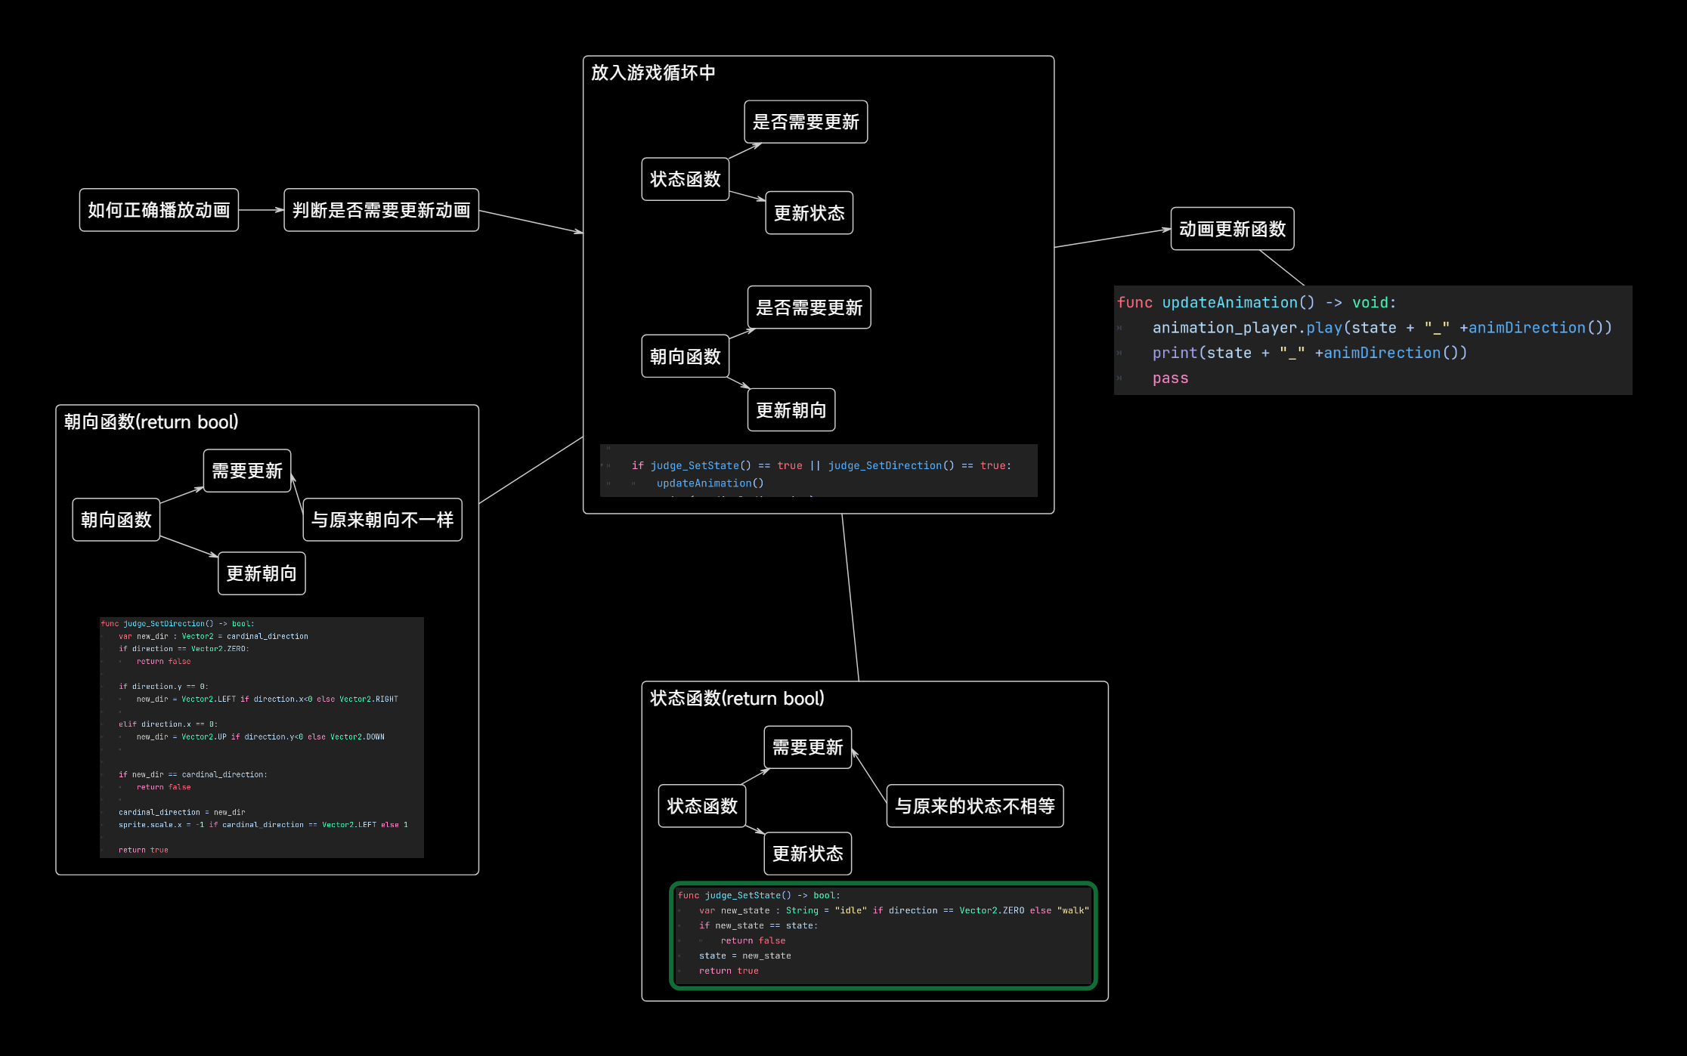Click 更新状态 node inside 放入游戏循环中 group
The image size is (1687, 1056).
click(x=809, y=213)
